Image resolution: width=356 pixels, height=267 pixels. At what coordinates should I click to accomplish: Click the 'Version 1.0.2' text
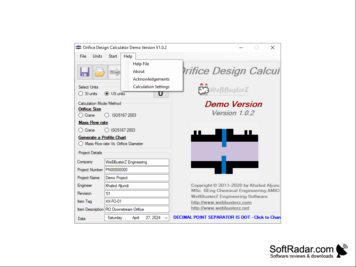point(233,113)
